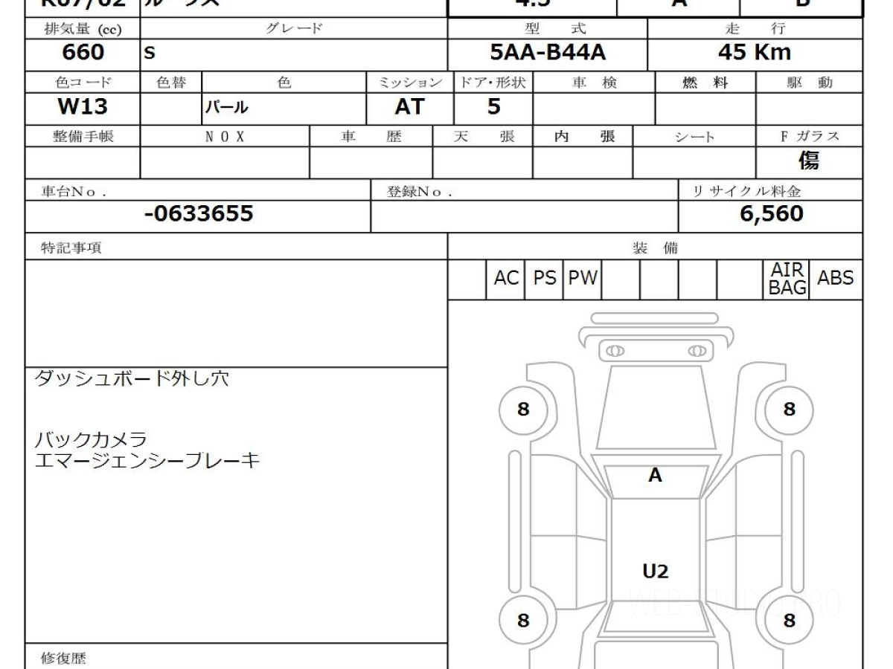
Task: Click the 走行 column header
Action: 755,29
